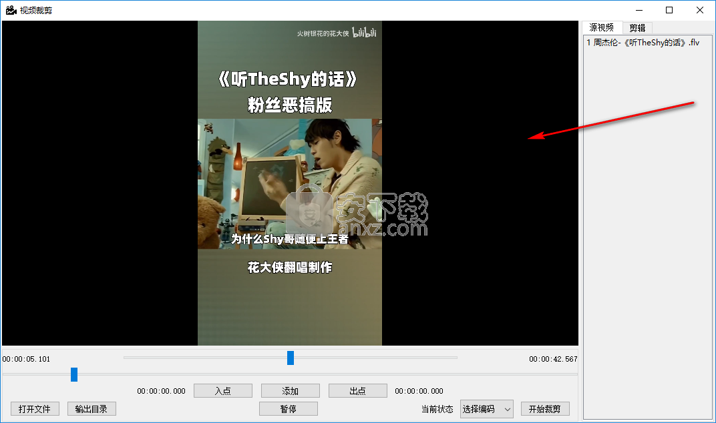716x423 pixels.
Task: Minimize the 视频裁剪 window
Action: tap(639, 10)
